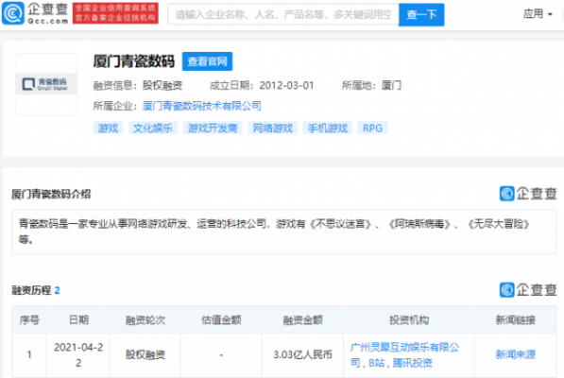564x378 pixels.
Task: Open 厦门青瓷数码技术有限公司 company link
Action: click(x=202, y=106)
